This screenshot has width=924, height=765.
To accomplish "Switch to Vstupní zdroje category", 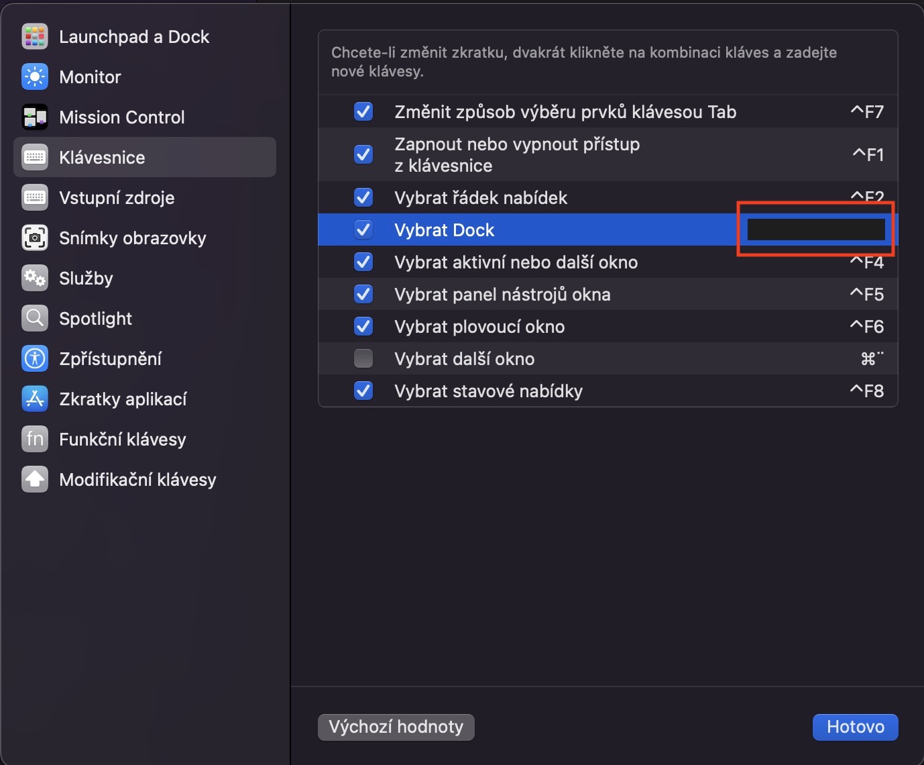I will pos(117,198).
